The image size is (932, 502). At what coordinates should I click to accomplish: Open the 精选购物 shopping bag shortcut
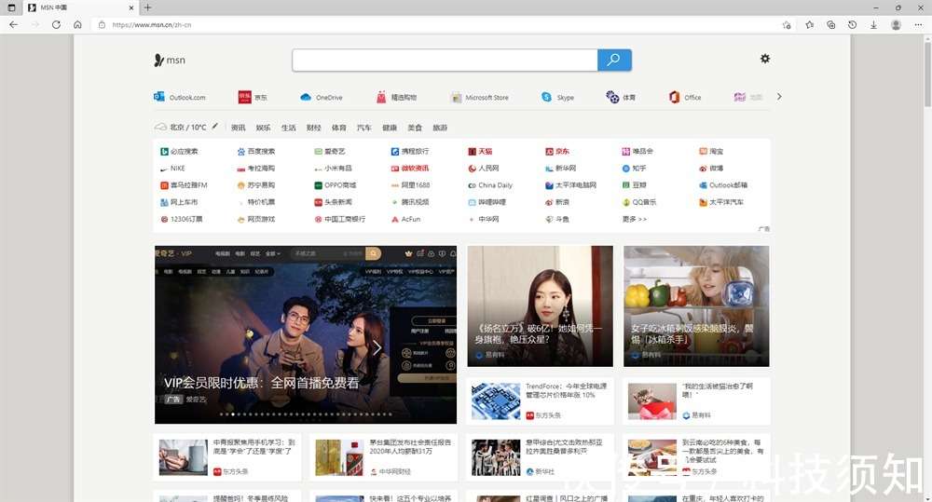[396, 97]
